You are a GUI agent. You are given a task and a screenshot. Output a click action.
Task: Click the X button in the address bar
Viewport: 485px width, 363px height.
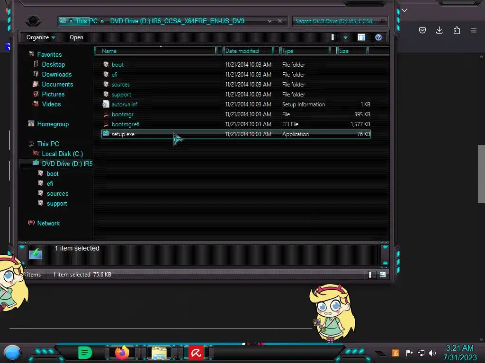280,21
